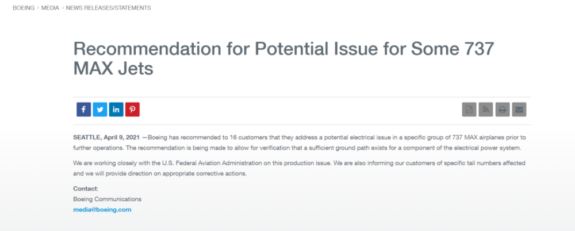Click the Contact: label
The image size is (575, 231).
(86, 189)
